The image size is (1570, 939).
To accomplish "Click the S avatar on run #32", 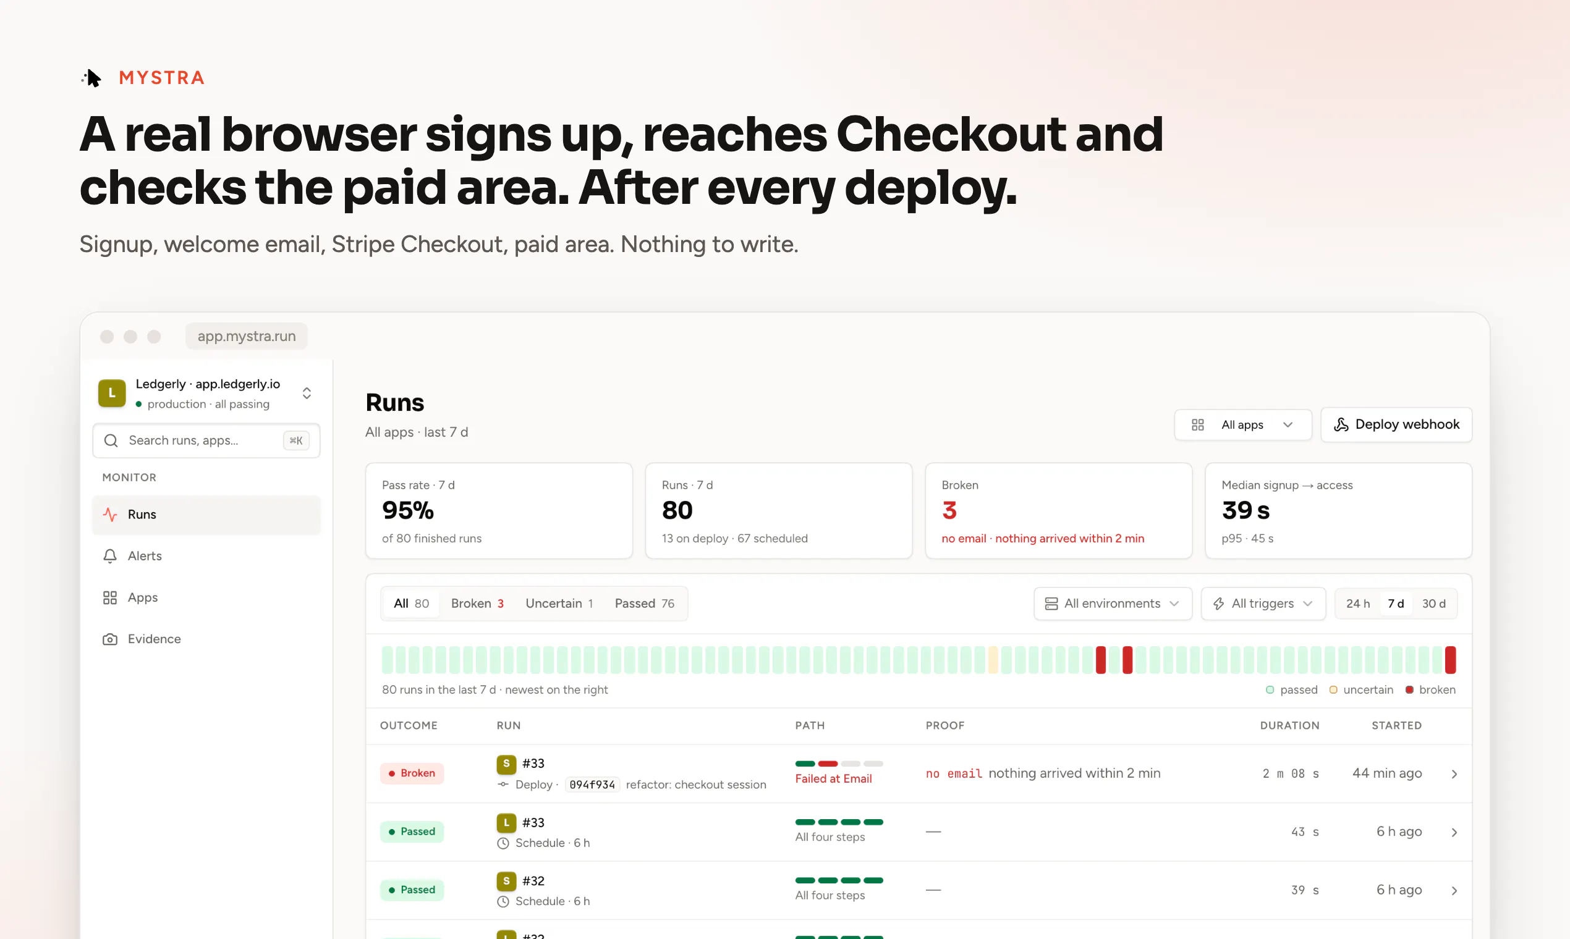I will pos(506,881).
